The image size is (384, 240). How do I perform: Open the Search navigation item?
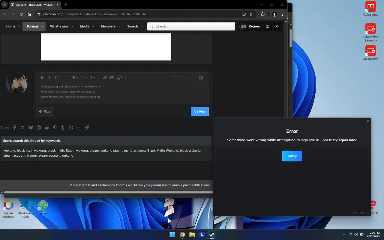(x=132, y=26)
